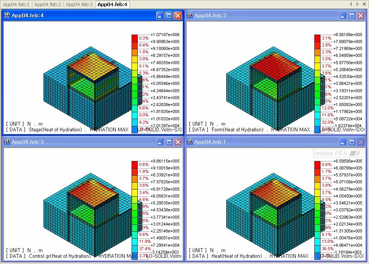Click the red top swatch on App04.feb:4 legend
Image resolution: width=369 pixels, height=264 pixels.
tap(135, 38)
